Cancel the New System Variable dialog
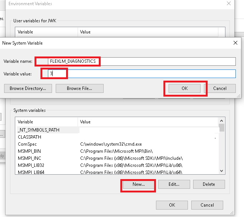 click(220, 88)
